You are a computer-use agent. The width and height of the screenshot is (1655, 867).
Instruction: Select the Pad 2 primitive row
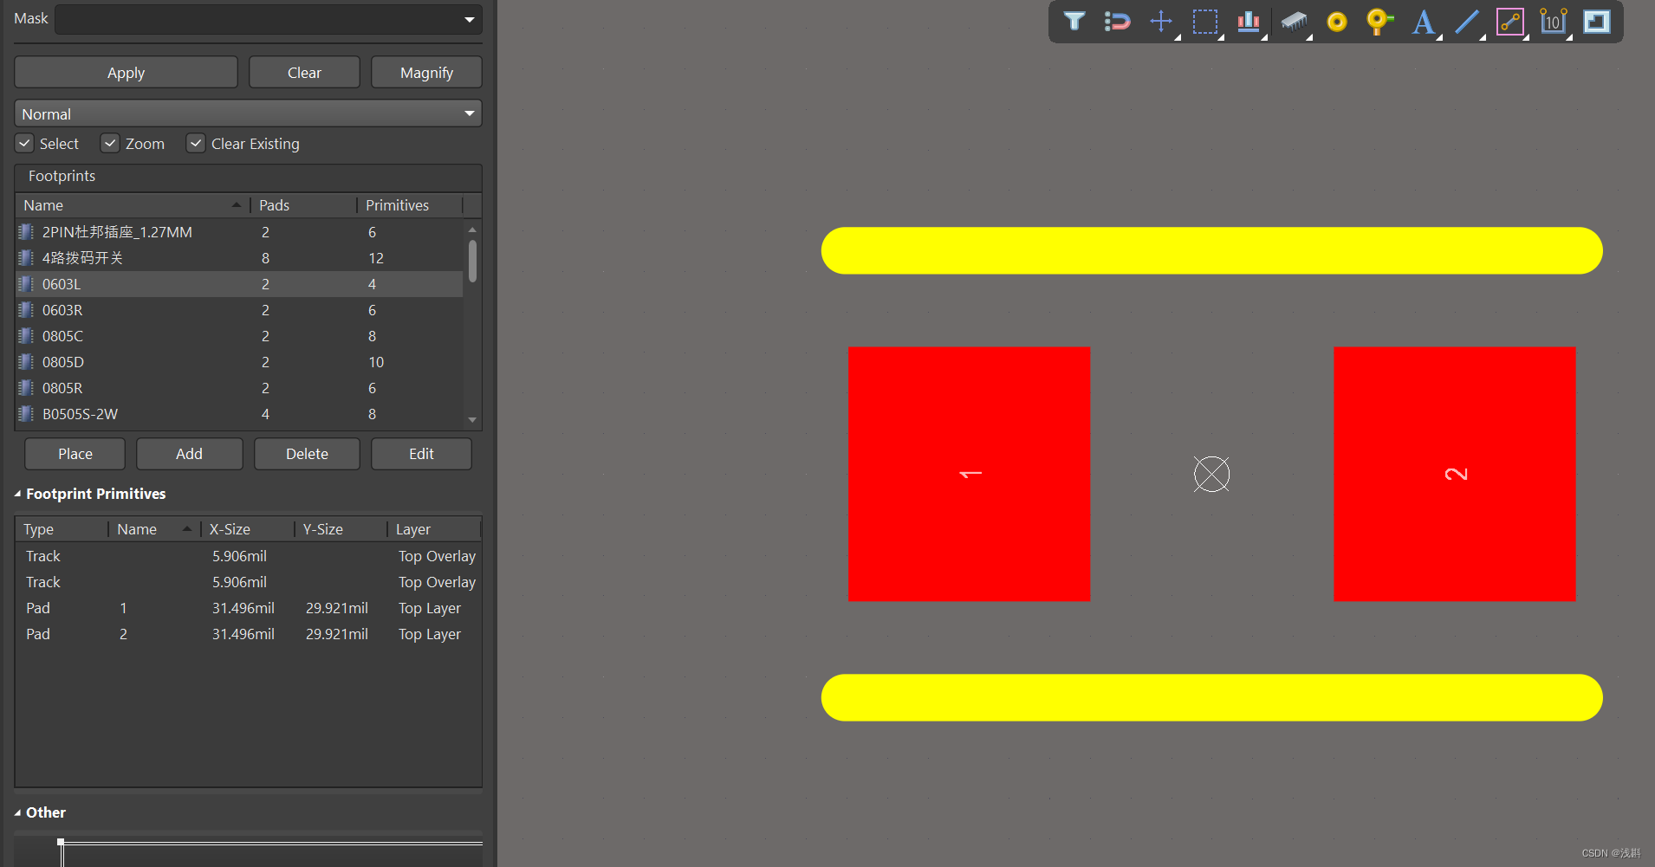coord(248,634)
